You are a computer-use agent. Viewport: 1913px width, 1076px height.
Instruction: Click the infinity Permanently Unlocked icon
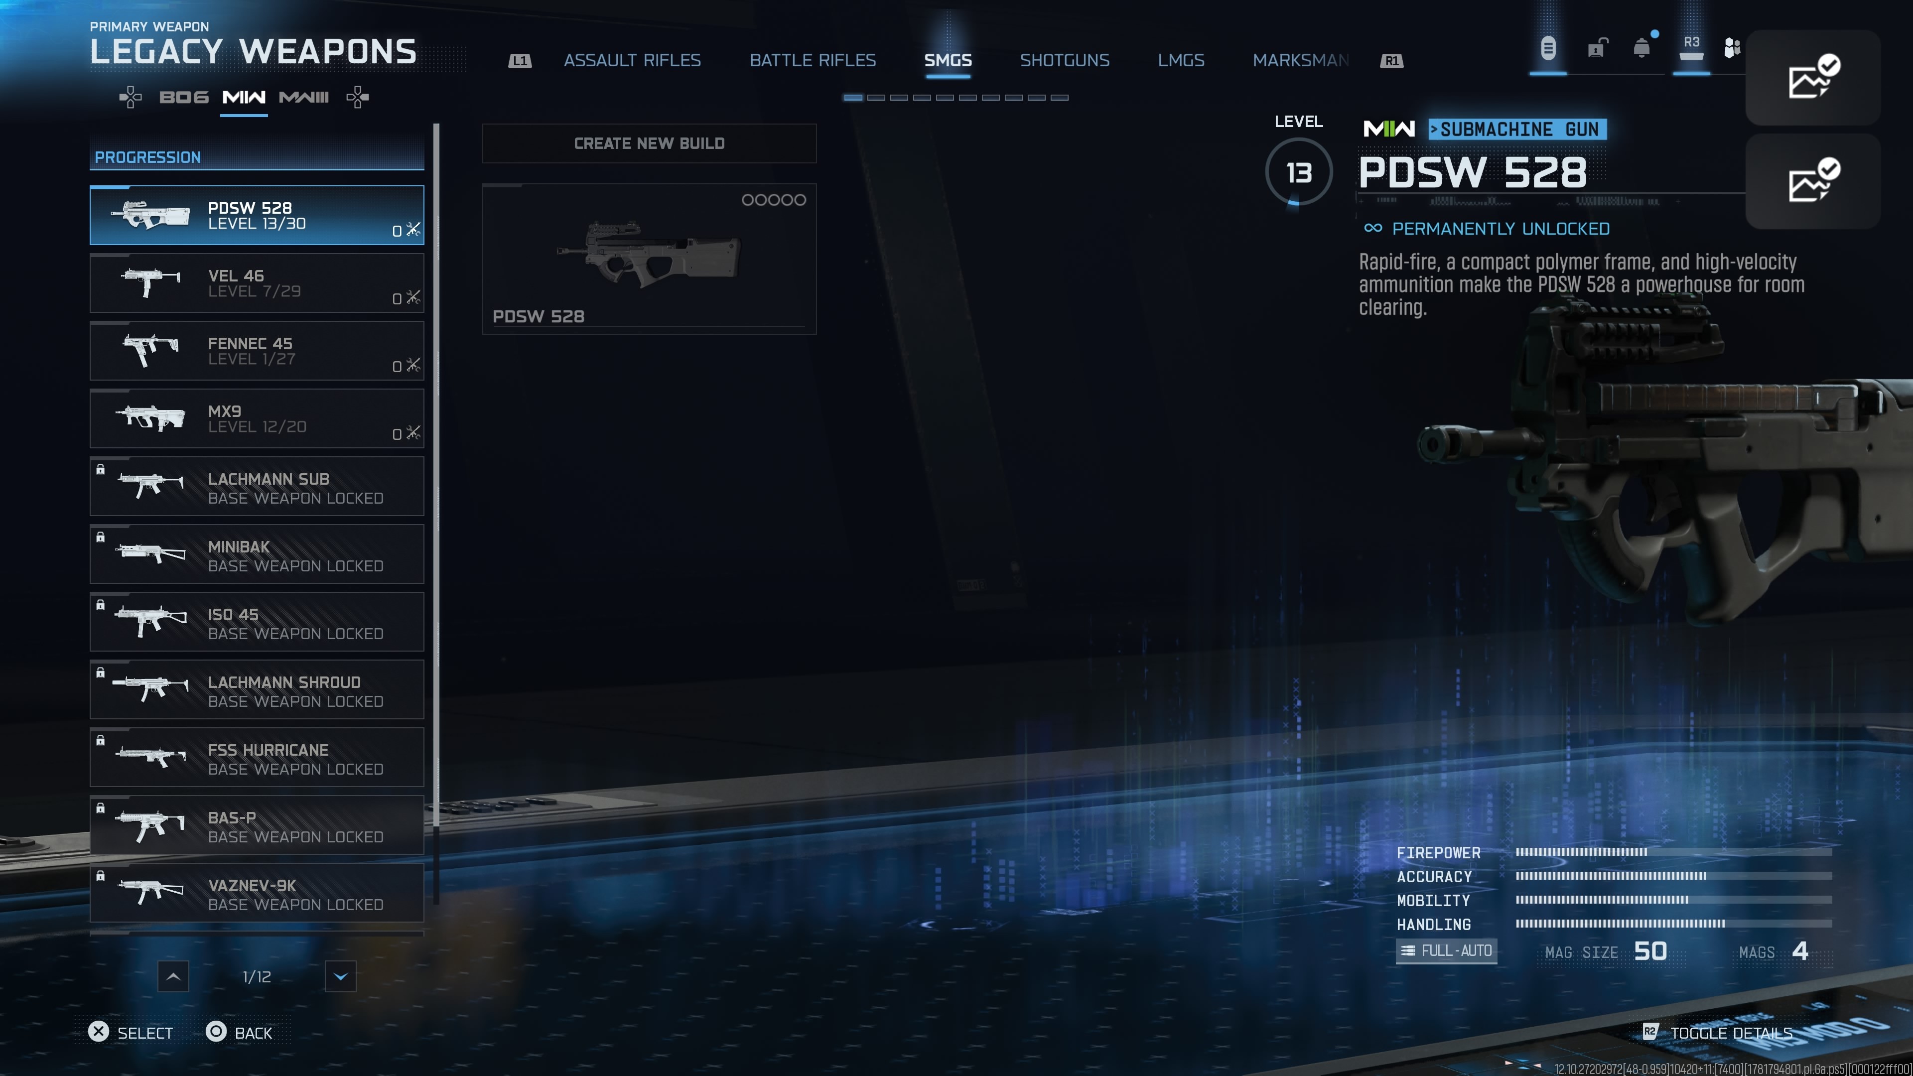coord(1373,228)
